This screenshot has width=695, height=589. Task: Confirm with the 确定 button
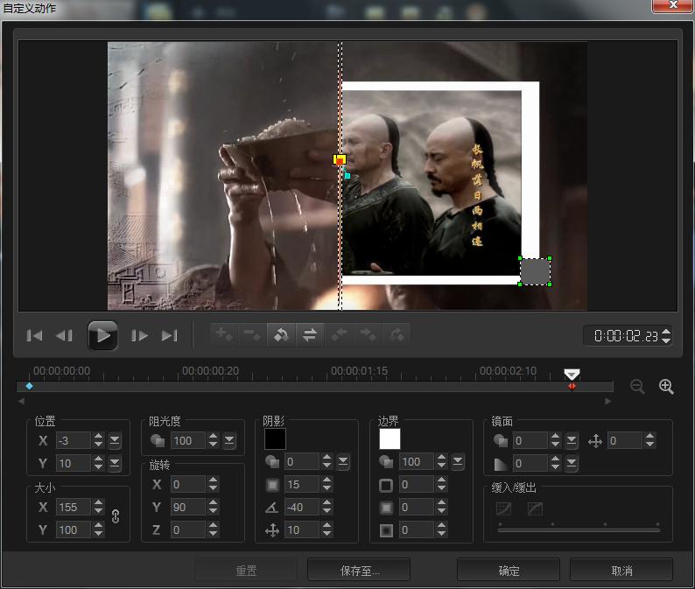pyautogui.click(x=509, y=571)
